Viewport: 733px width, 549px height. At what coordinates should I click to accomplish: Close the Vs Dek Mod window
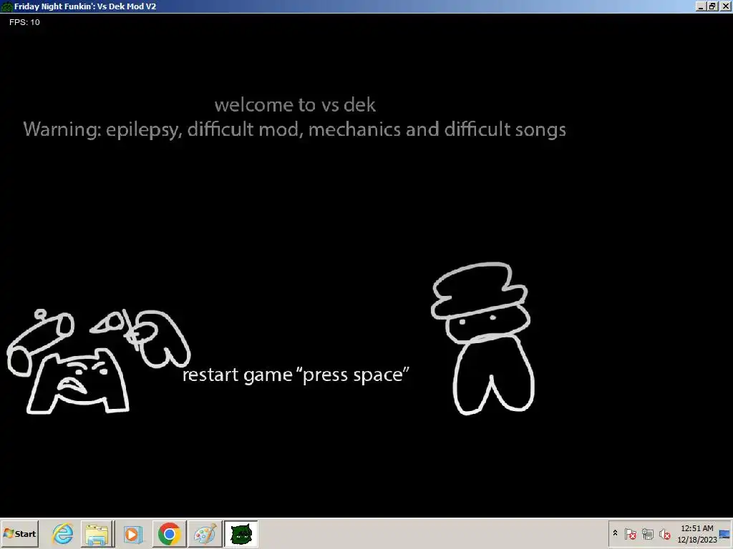pyautogui.click(x=725, y=6)
